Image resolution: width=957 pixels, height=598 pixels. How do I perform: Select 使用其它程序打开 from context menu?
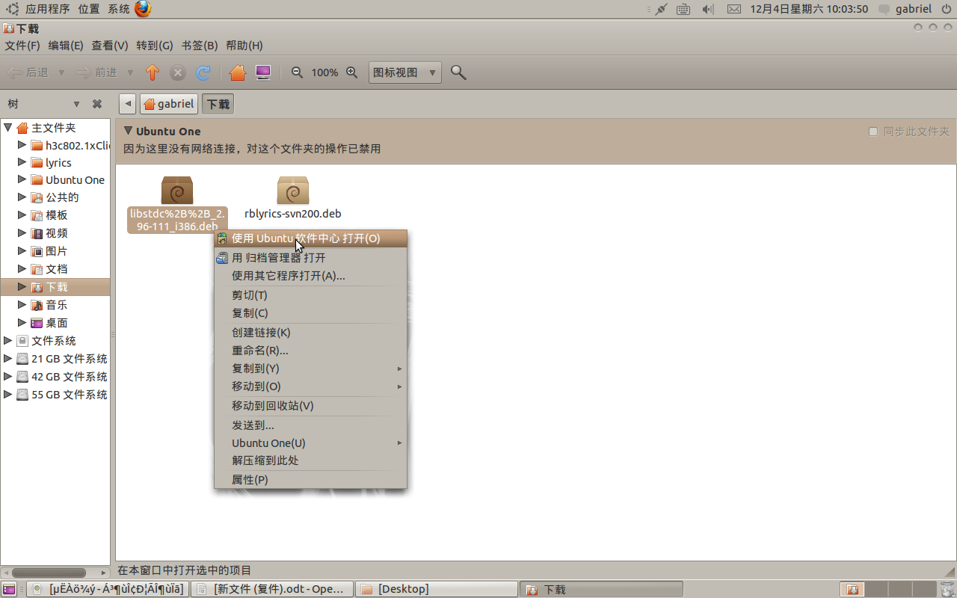click(311, 276)
